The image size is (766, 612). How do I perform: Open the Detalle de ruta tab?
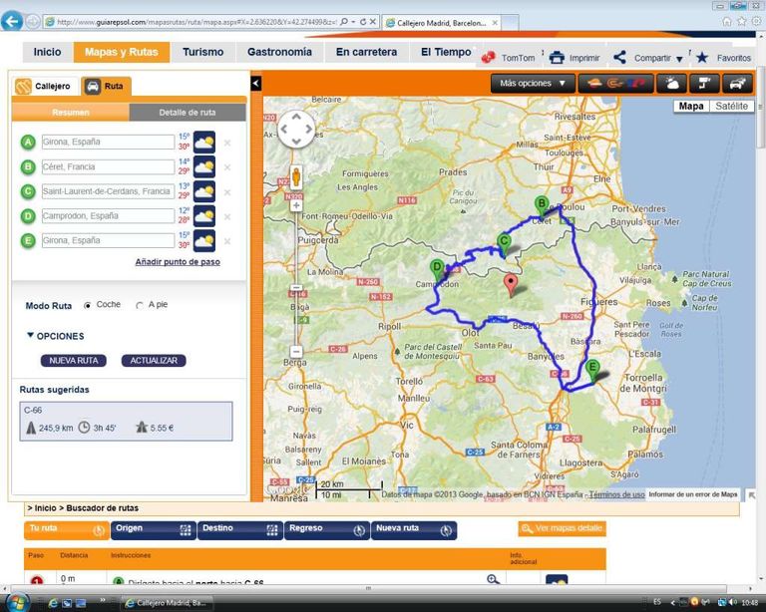(x=187, y=113)
